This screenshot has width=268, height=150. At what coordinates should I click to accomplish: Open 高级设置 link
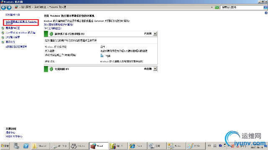pyautogui.click(x=10, y=42)
